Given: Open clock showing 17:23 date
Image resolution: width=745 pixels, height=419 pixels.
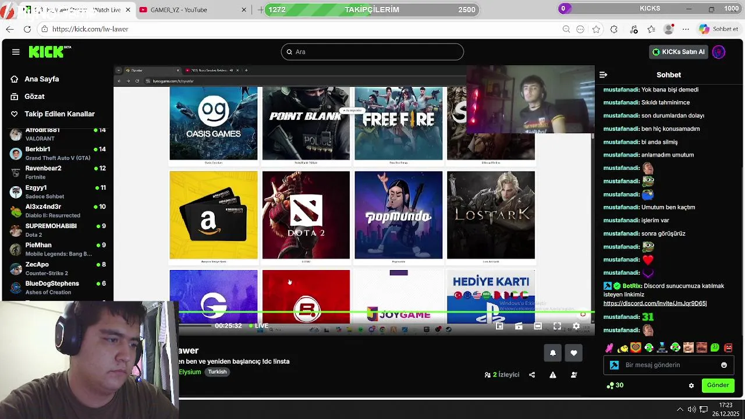Looking at the screenshot, I should pos(725,409).
